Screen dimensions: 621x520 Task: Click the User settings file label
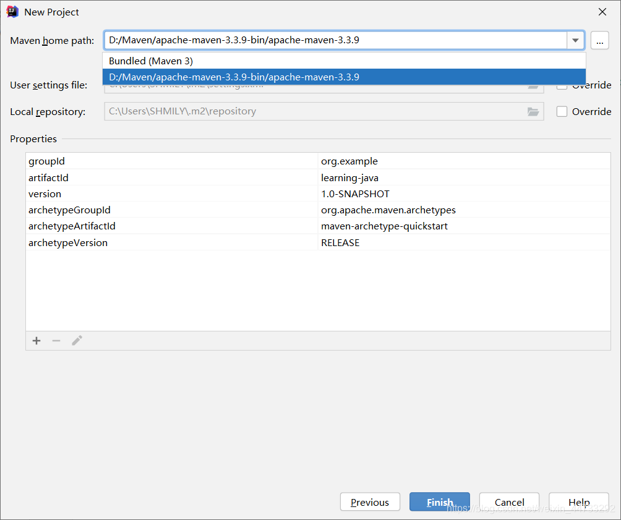pos(48,85)
